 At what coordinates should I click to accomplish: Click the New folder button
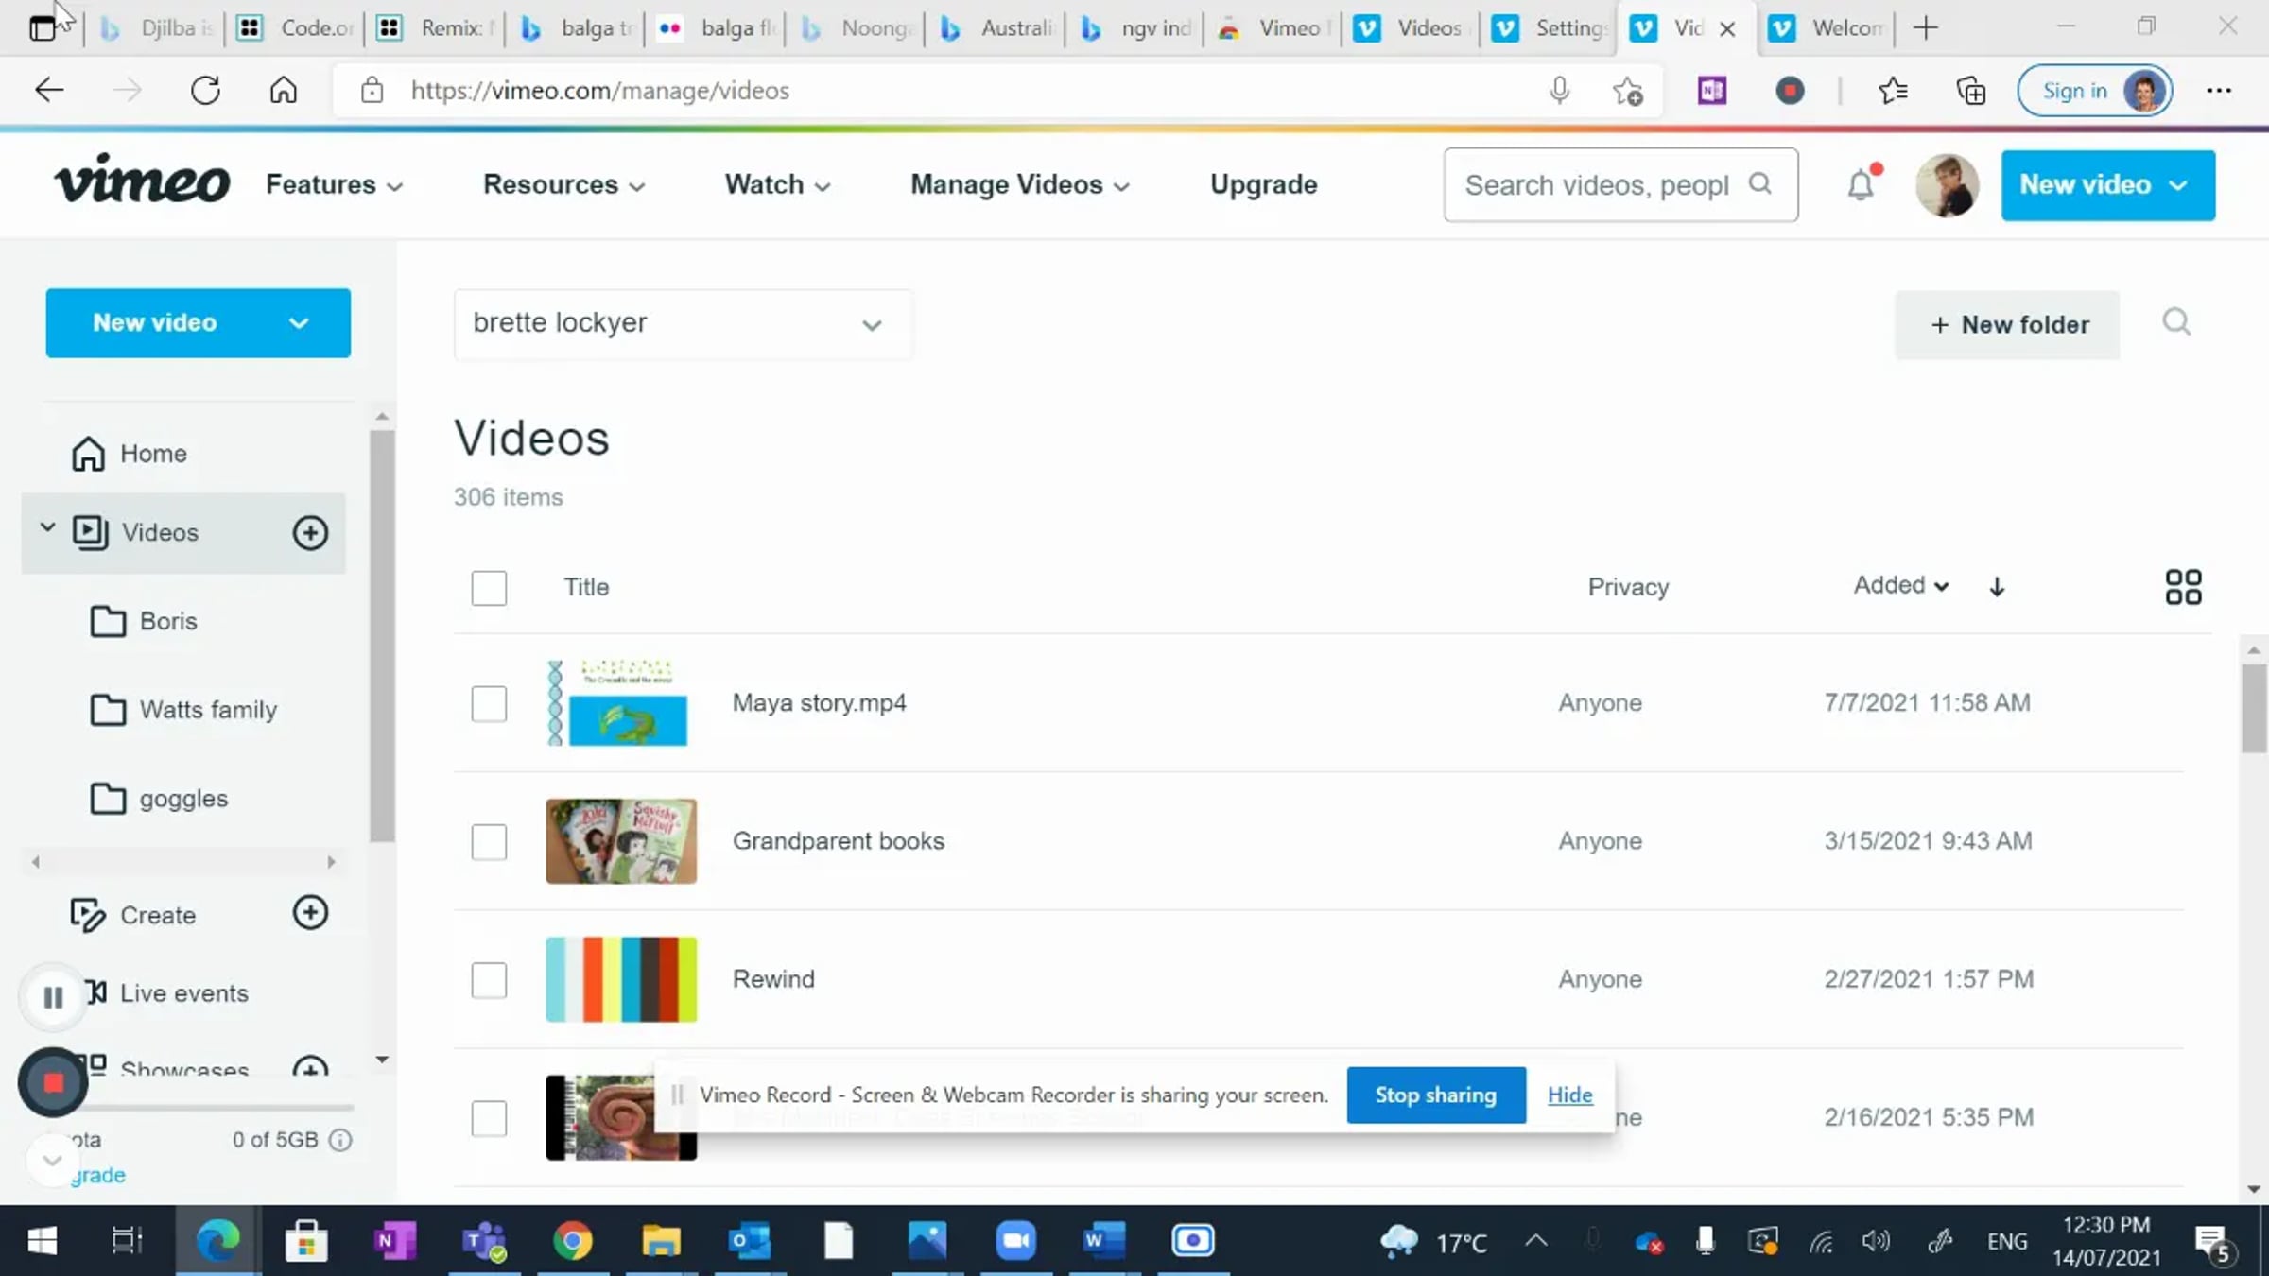(x=2007, y=324)
